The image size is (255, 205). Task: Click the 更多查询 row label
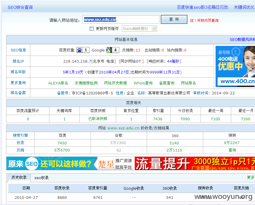click(x=18, y=83)
